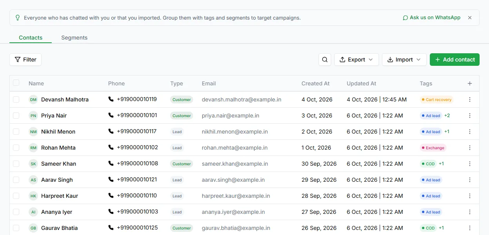Switch to the Contacts tab

click(31, 38)
